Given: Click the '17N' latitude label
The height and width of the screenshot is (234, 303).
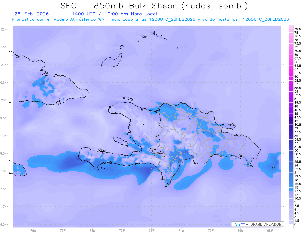Looking at the screenshot, I should tap(4, 207).
